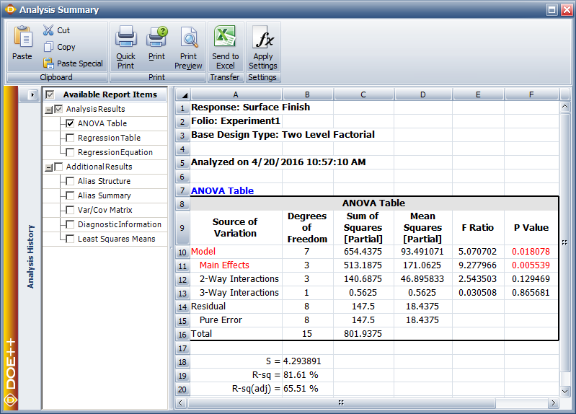Enable the Alias Summary checkbox
This screenshot has height=414, width=576.
[70, 195]
